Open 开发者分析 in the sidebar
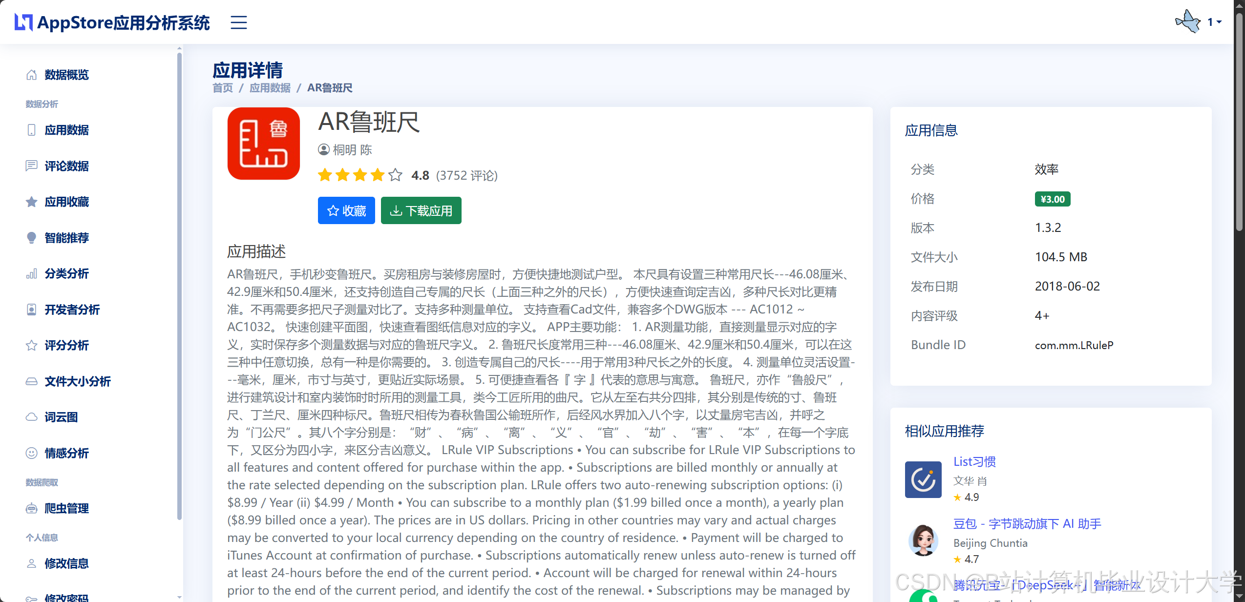The image size is (1245, 602). coord(72,310)
